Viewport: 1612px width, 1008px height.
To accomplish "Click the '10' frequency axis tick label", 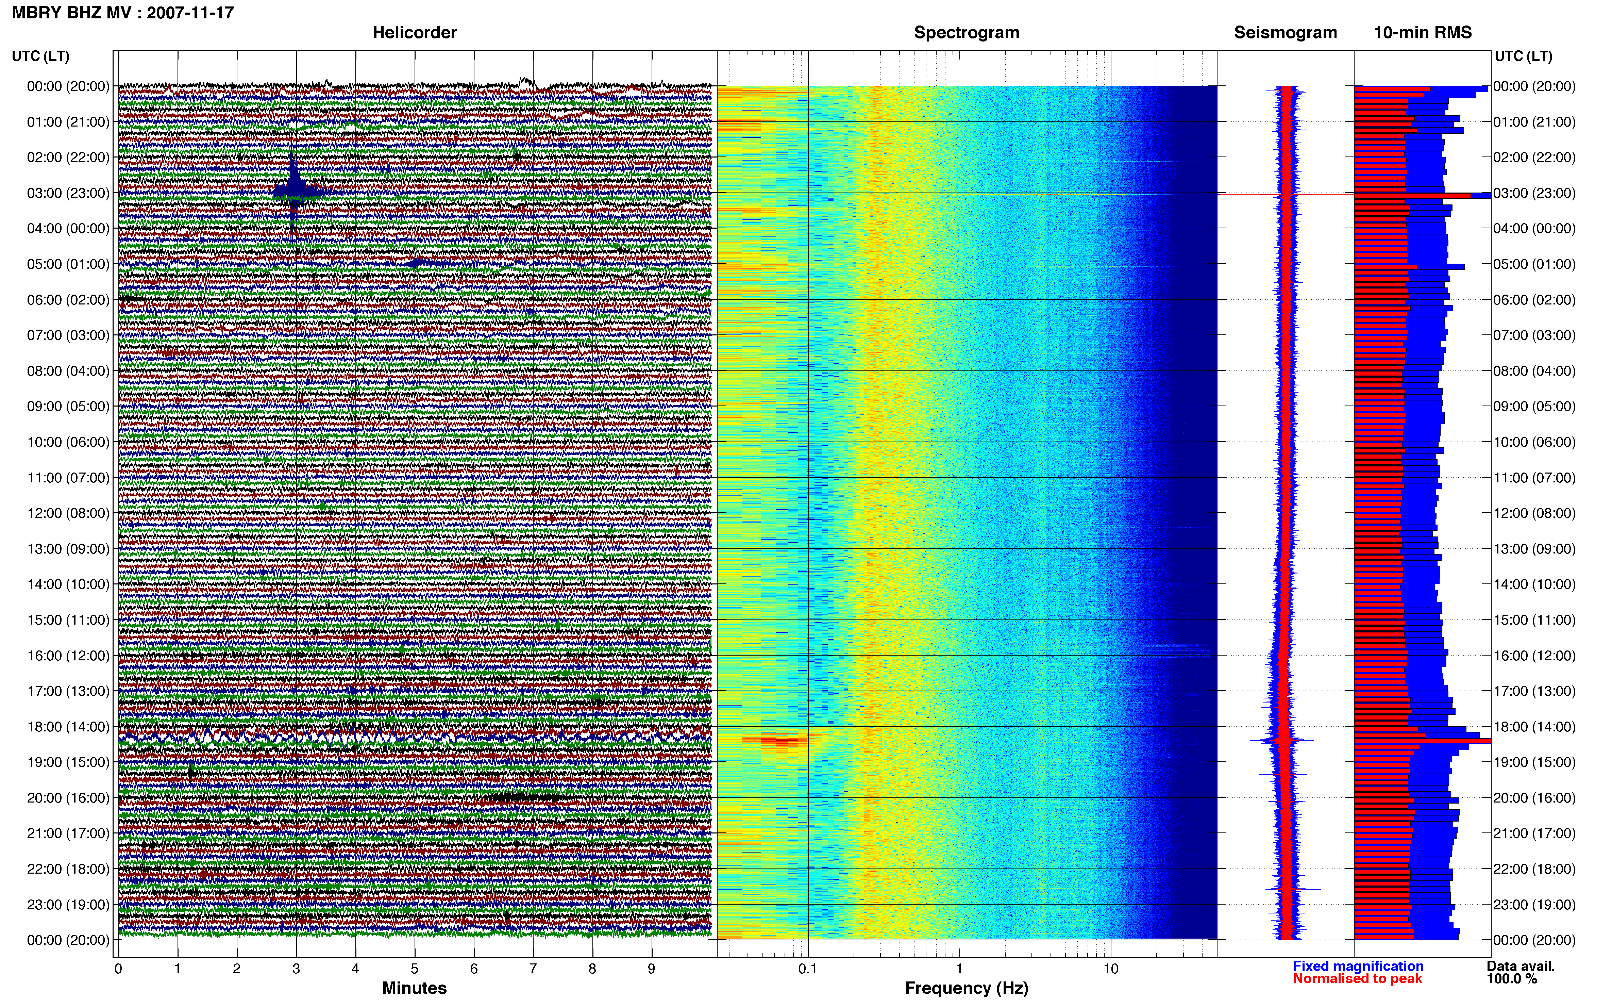I will click(1110, 969).
